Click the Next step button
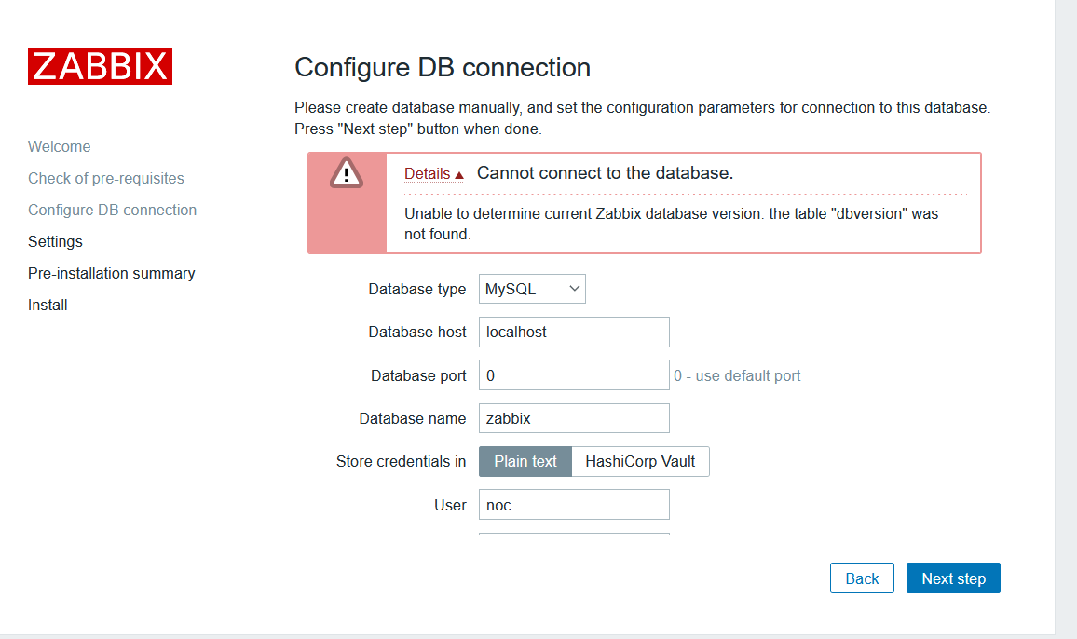The image size is (1077, 639). [x=953, y=578]
